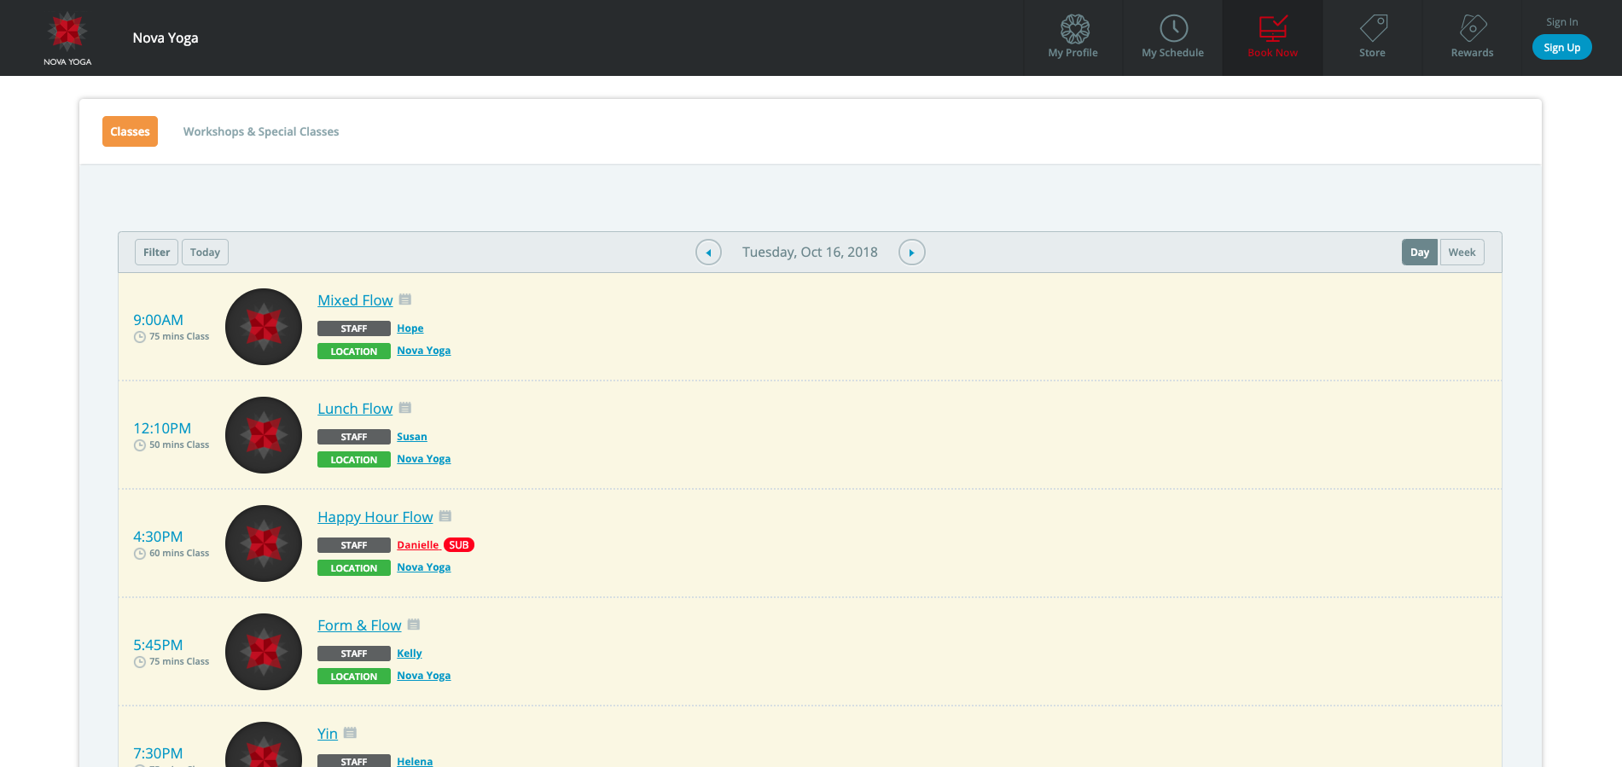Open the My Profile section
The height and width of the screenshot is (767, 1622).
click(x=1073, y=38)
